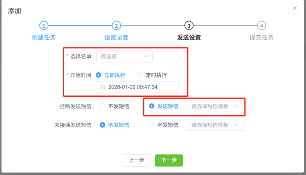This screenshot has height=175, width=306.
Task: Select the unchecked radio in the 未接通发送短信 row
Action: 152,125
